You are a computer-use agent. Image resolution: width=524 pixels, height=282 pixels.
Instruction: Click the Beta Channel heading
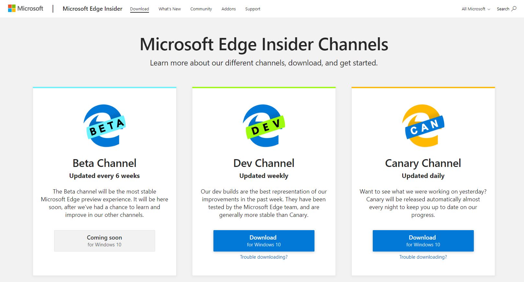click(105, 163)
